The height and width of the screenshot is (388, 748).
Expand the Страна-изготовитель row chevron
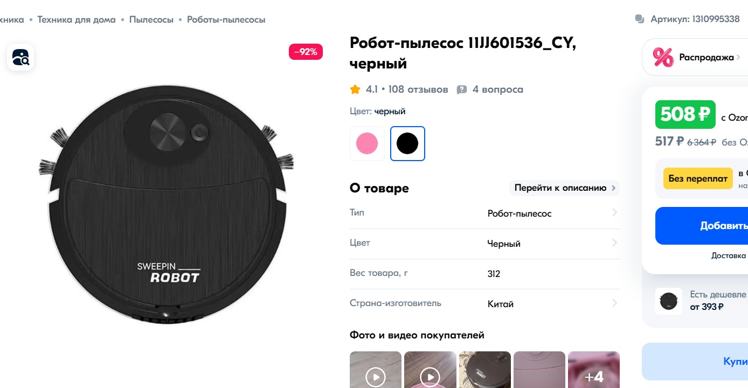[614, 304]
